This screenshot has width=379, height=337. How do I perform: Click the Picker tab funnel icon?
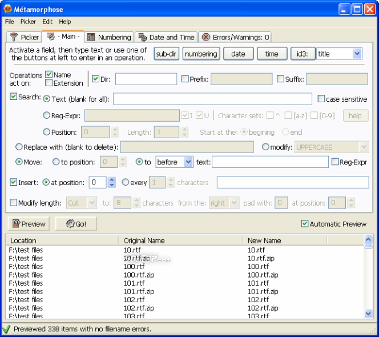tap(14, 37)
